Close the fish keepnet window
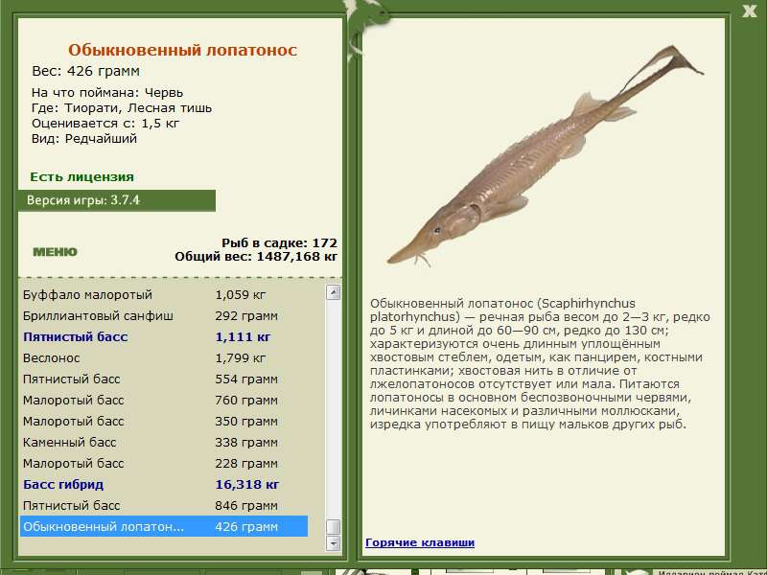The image size is (767, 575). (749, 11)
